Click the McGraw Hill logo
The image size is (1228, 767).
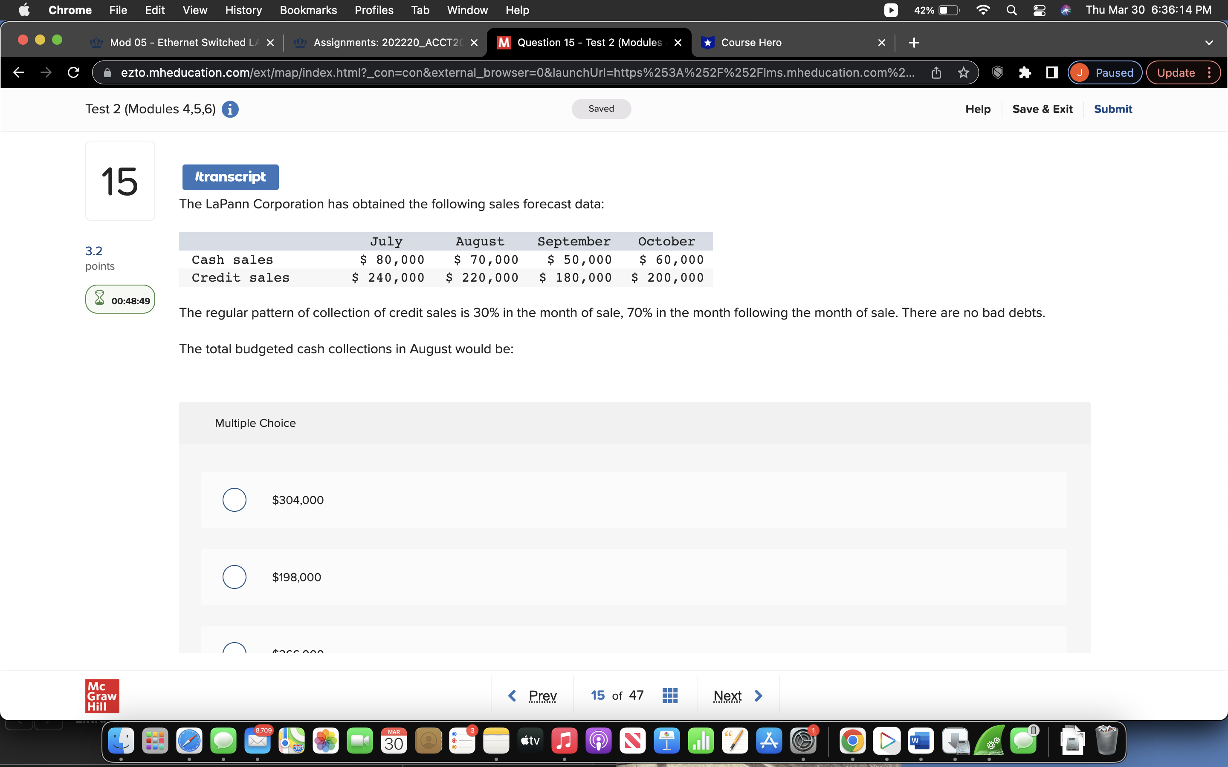coord(101,695)
